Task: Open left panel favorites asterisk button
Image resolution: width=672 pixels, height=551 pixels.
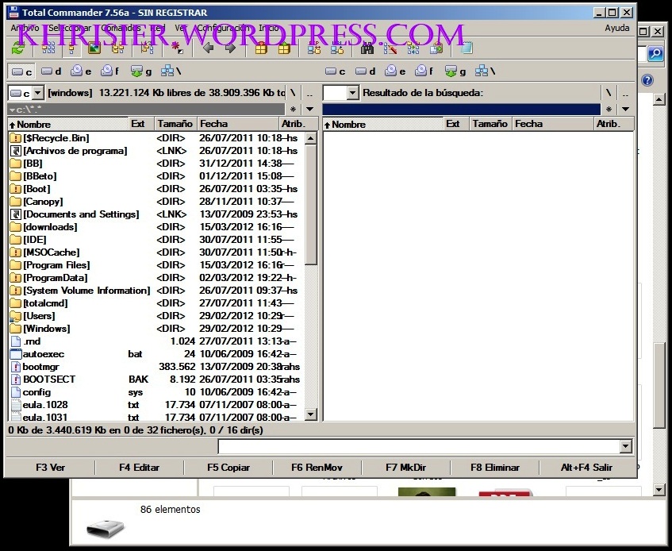Action: [294, 110]
